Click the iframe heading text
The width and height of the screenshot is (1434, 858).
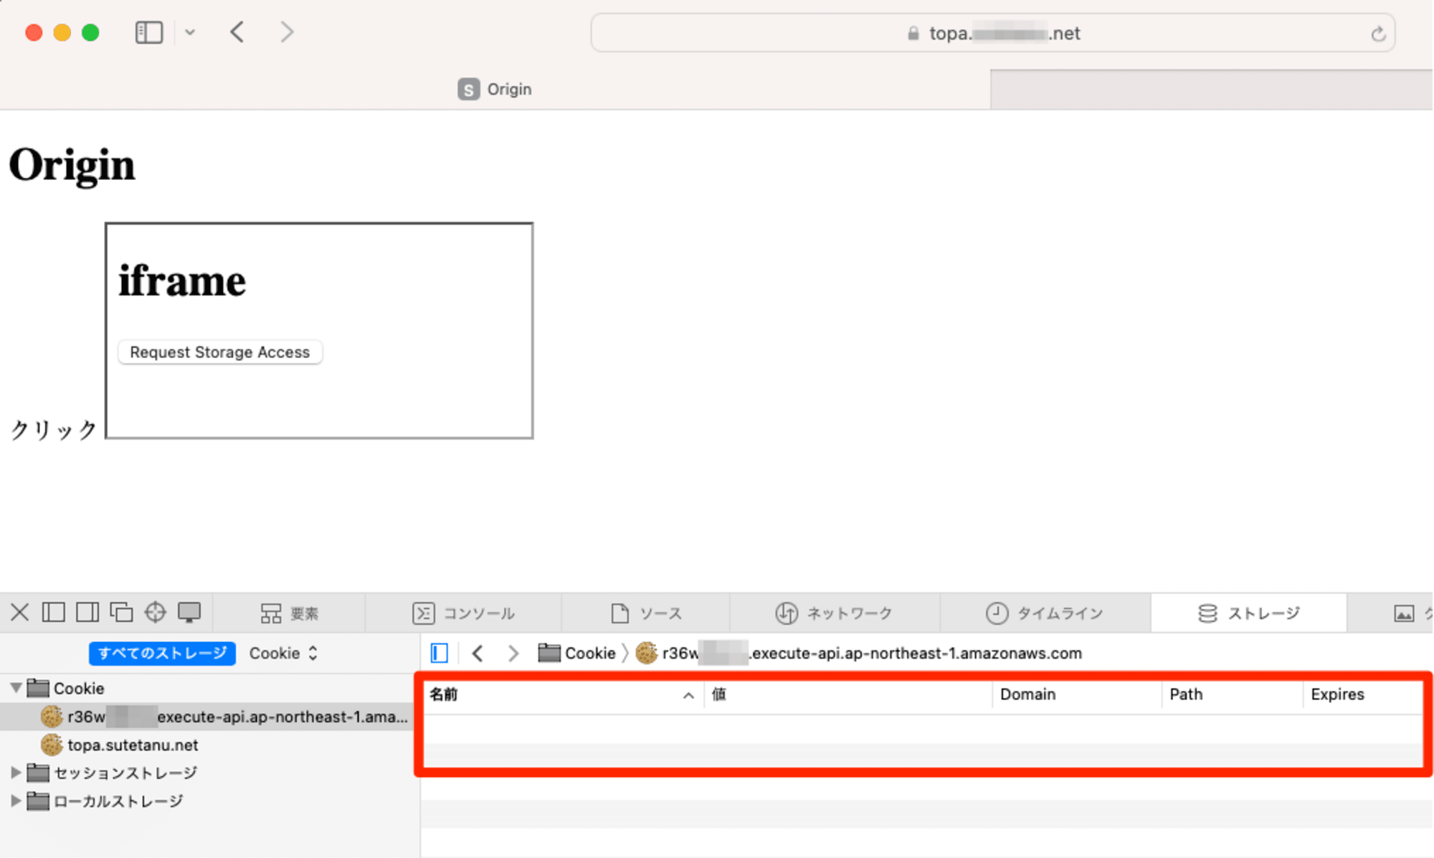(x=182, y=280)
